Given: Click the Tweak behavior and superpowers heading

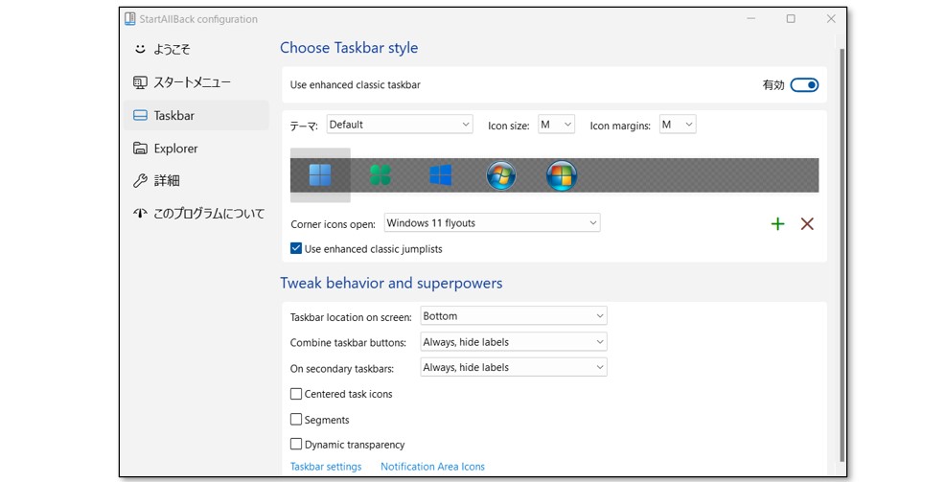Looking at the screenshot, I should 391,283.
